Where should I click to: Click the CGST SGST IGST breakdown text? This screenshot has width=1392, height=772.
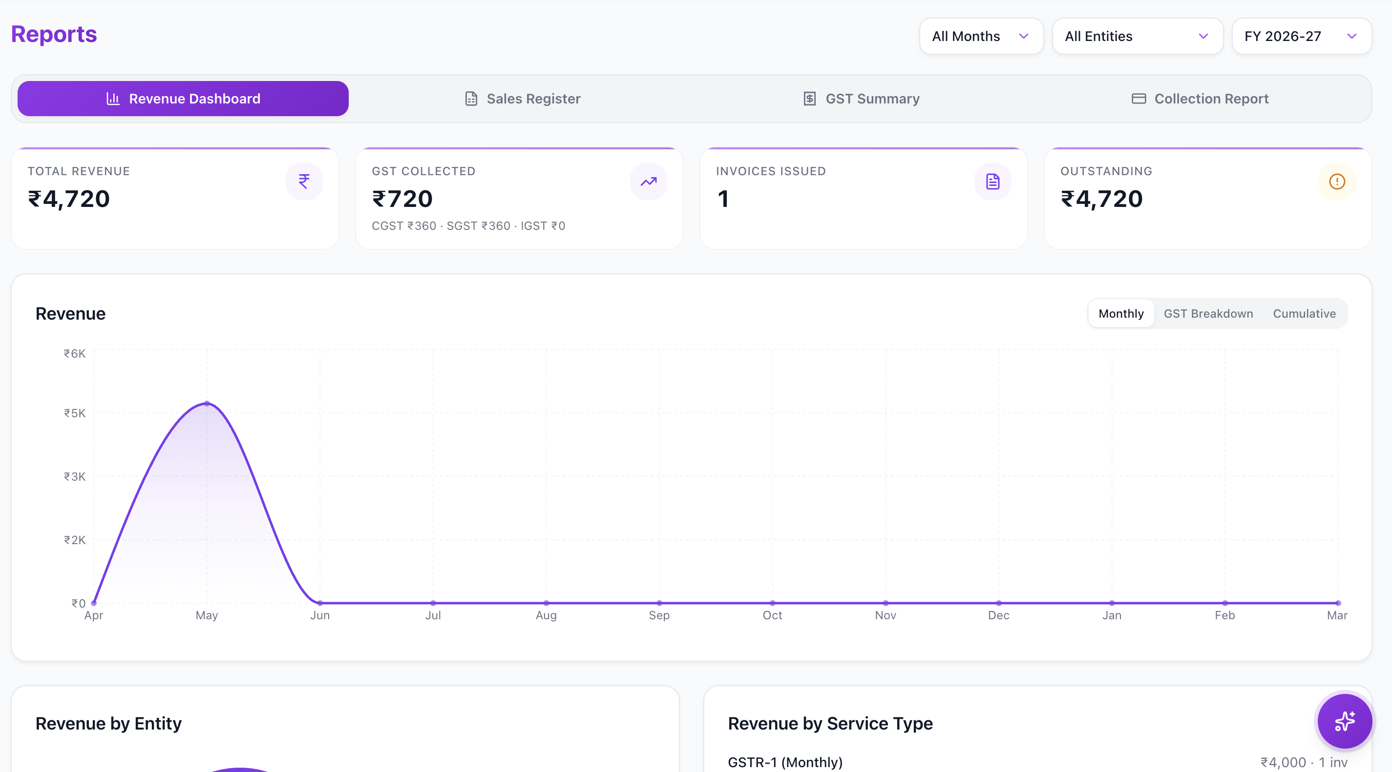point(468,225)
